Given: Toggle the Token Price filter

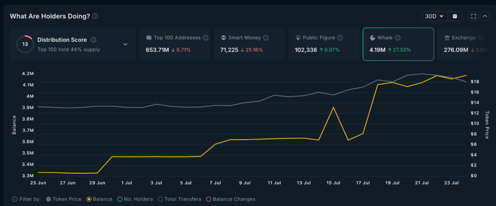Looking at the screenshot, I should tap(63, 199).
